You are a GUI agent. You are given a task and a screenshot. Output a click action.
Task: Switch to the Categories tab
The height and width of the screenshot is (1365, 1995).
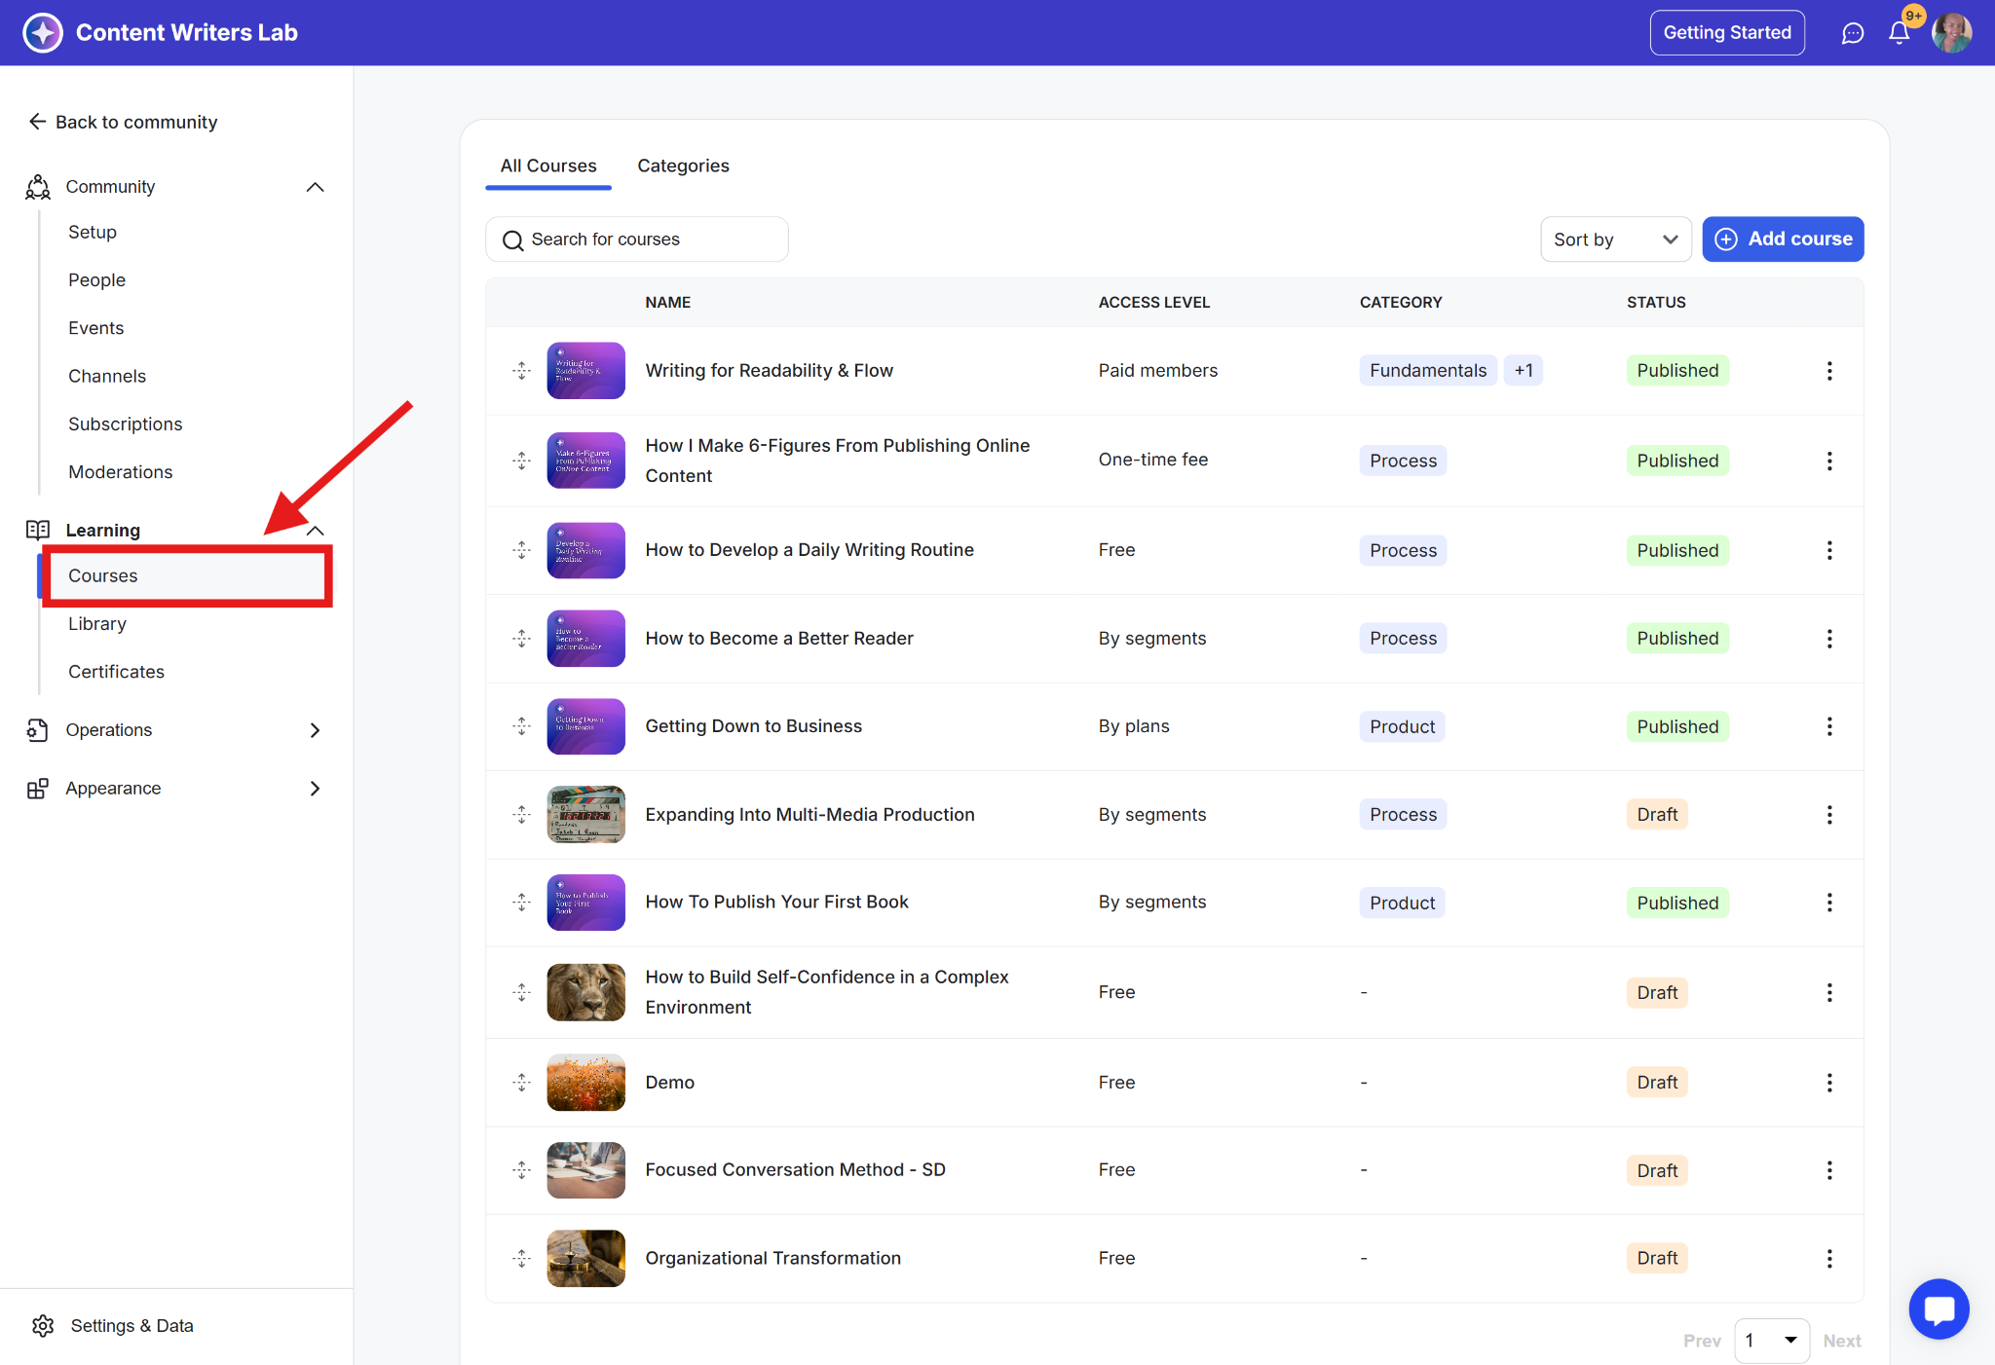(x=683, y=166)
